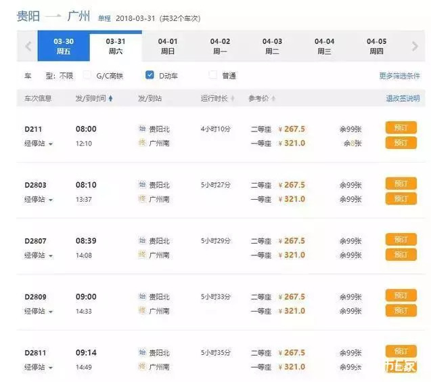Select the 04-04 Wednesday date tab
Screen dimensions: 431x382
pyautogui.click(x=325, y=46)
